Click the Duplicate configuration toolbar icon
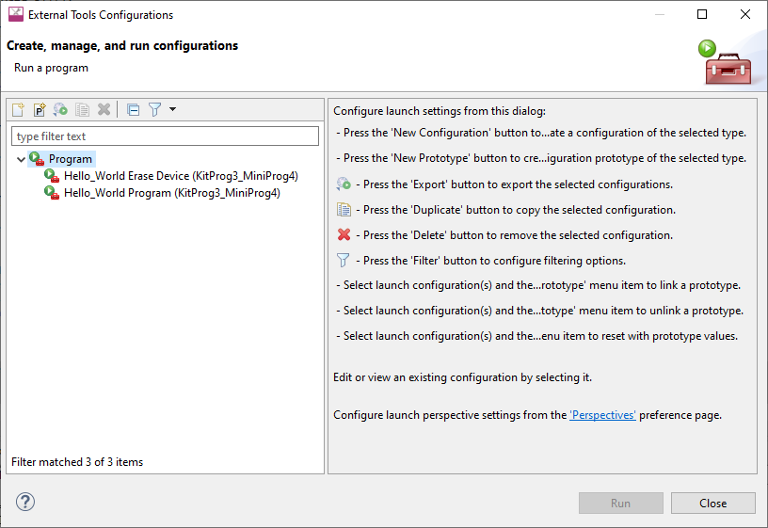This screenshot has height=528, width=768. coord(82,109)
